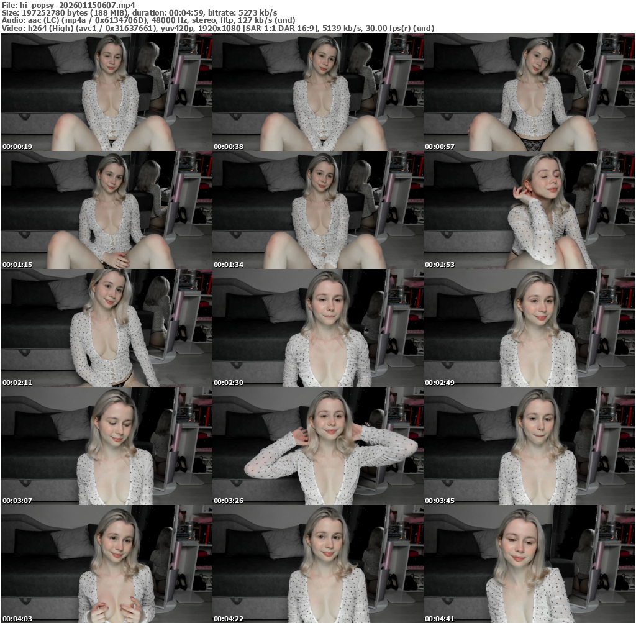Pick the frame labeled 00:01:15

(x=106, y=210)
